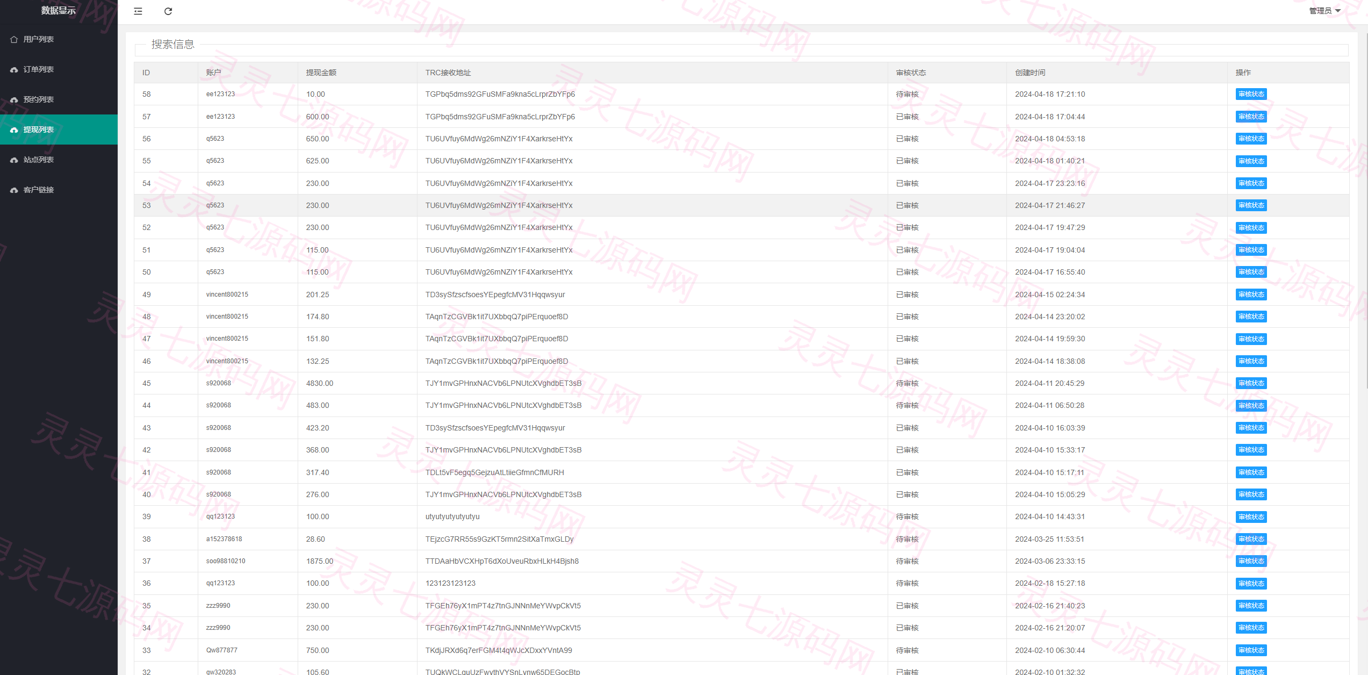Screen dimensions: 1368x675
Task: Click 审核状态 button for ID 49 row
Action: pos(1251,295)
